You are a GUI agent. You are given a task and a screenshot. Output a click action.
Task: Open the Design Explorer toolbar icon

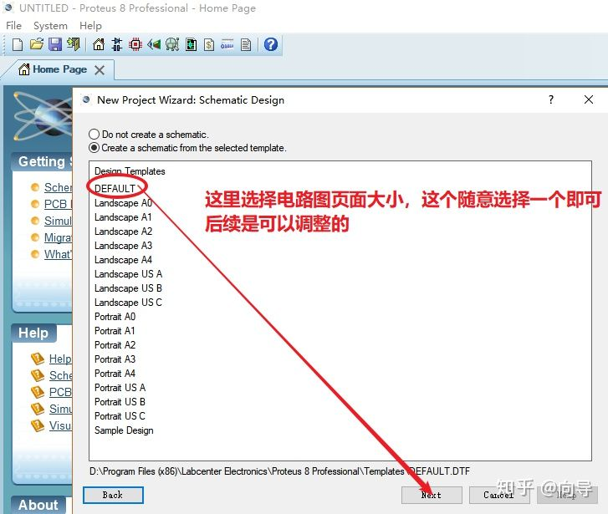[191, 44]
